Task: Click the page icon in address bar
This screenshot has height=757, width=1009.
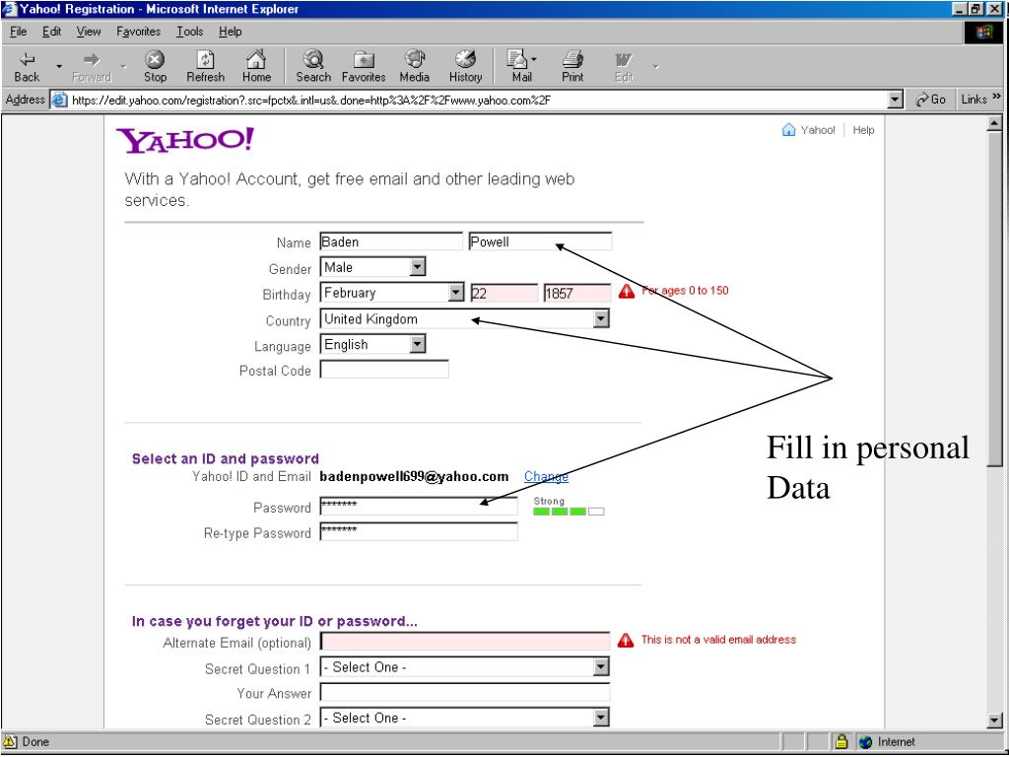Action: tap(60, 100)
